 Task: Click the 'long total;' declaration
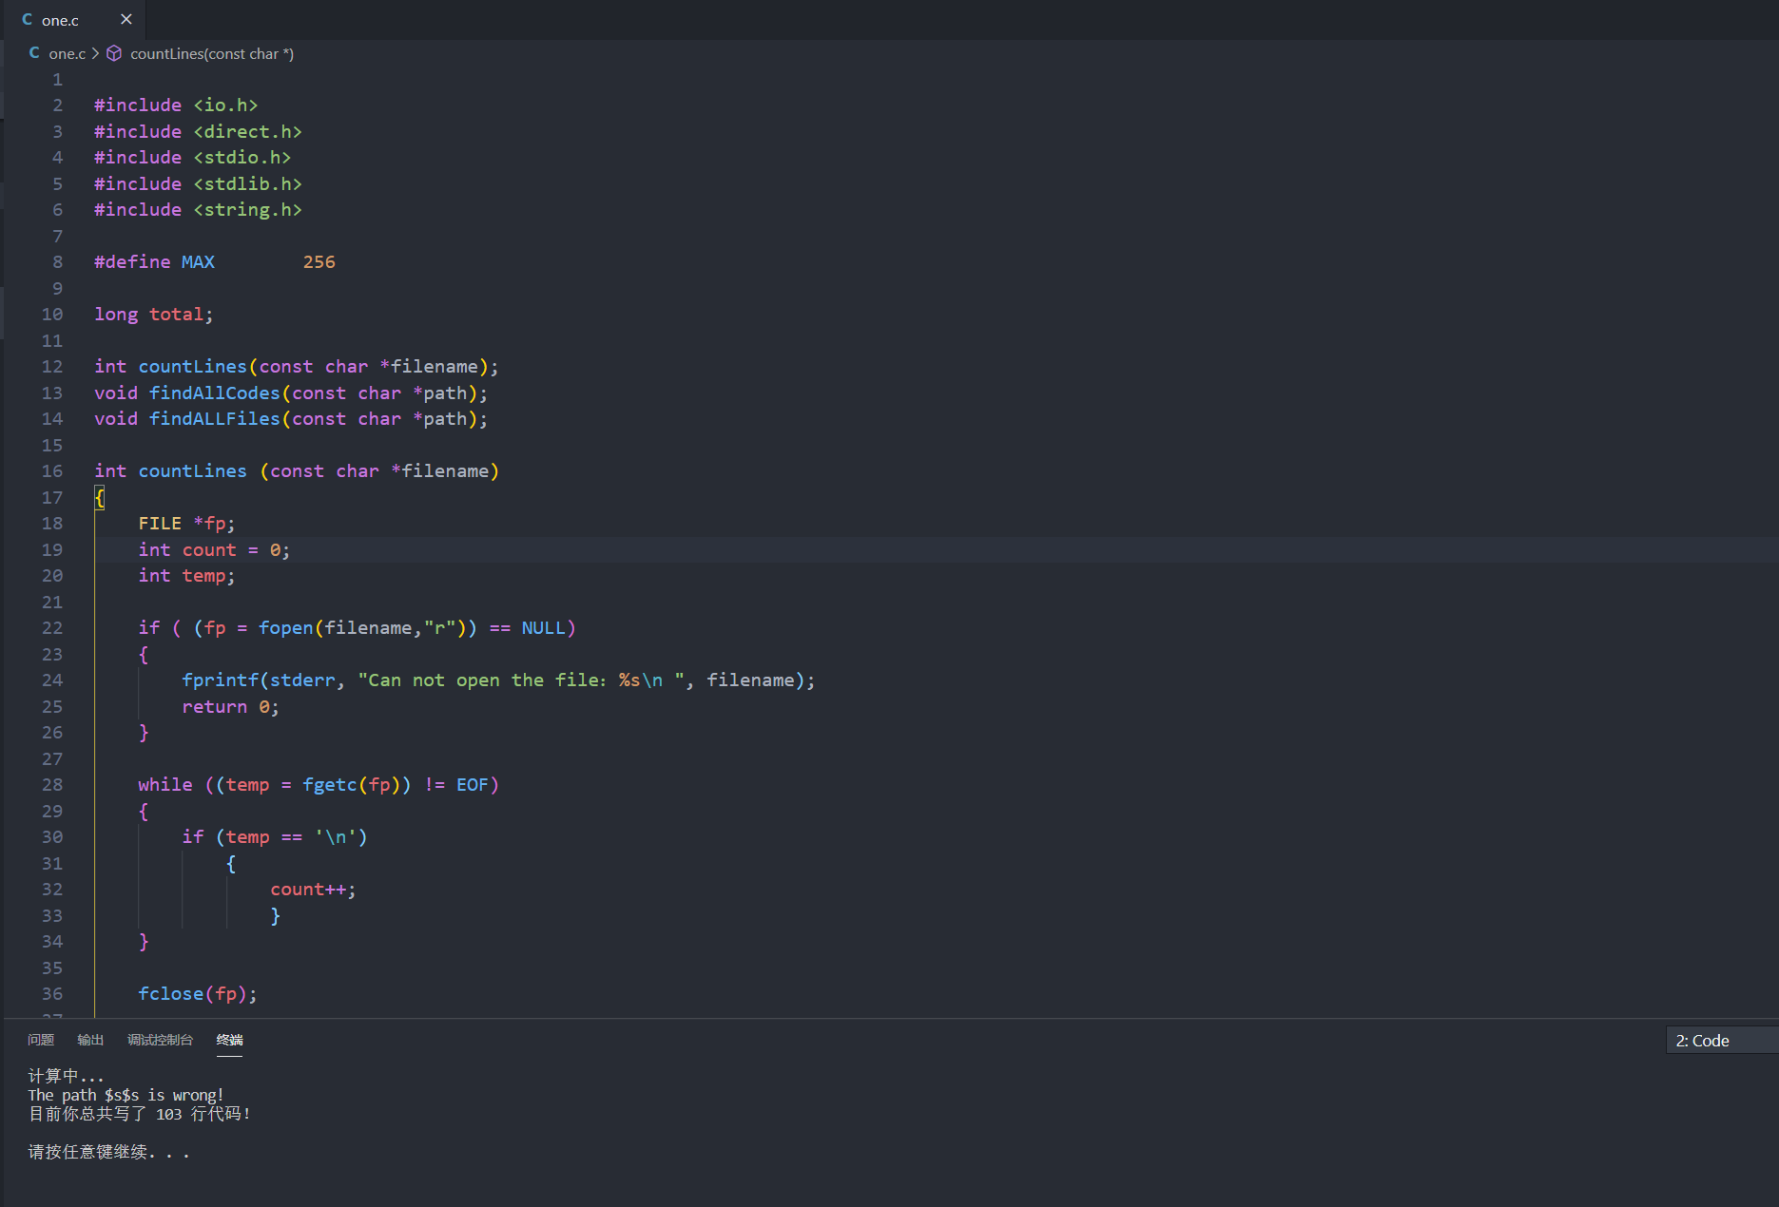[153, 314]
